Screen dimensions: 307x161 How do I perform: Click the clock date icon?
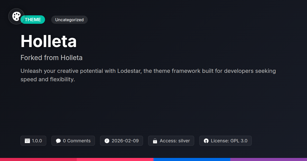click(107, 141)
